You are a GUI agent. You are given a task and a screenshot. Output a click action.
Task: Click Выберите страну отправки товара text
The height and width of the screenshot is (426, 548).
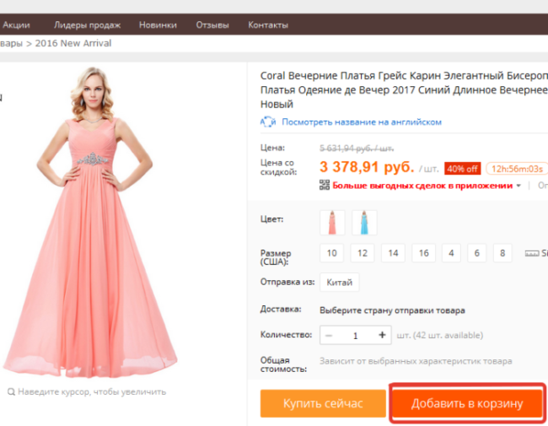click(x=392, y=310)
